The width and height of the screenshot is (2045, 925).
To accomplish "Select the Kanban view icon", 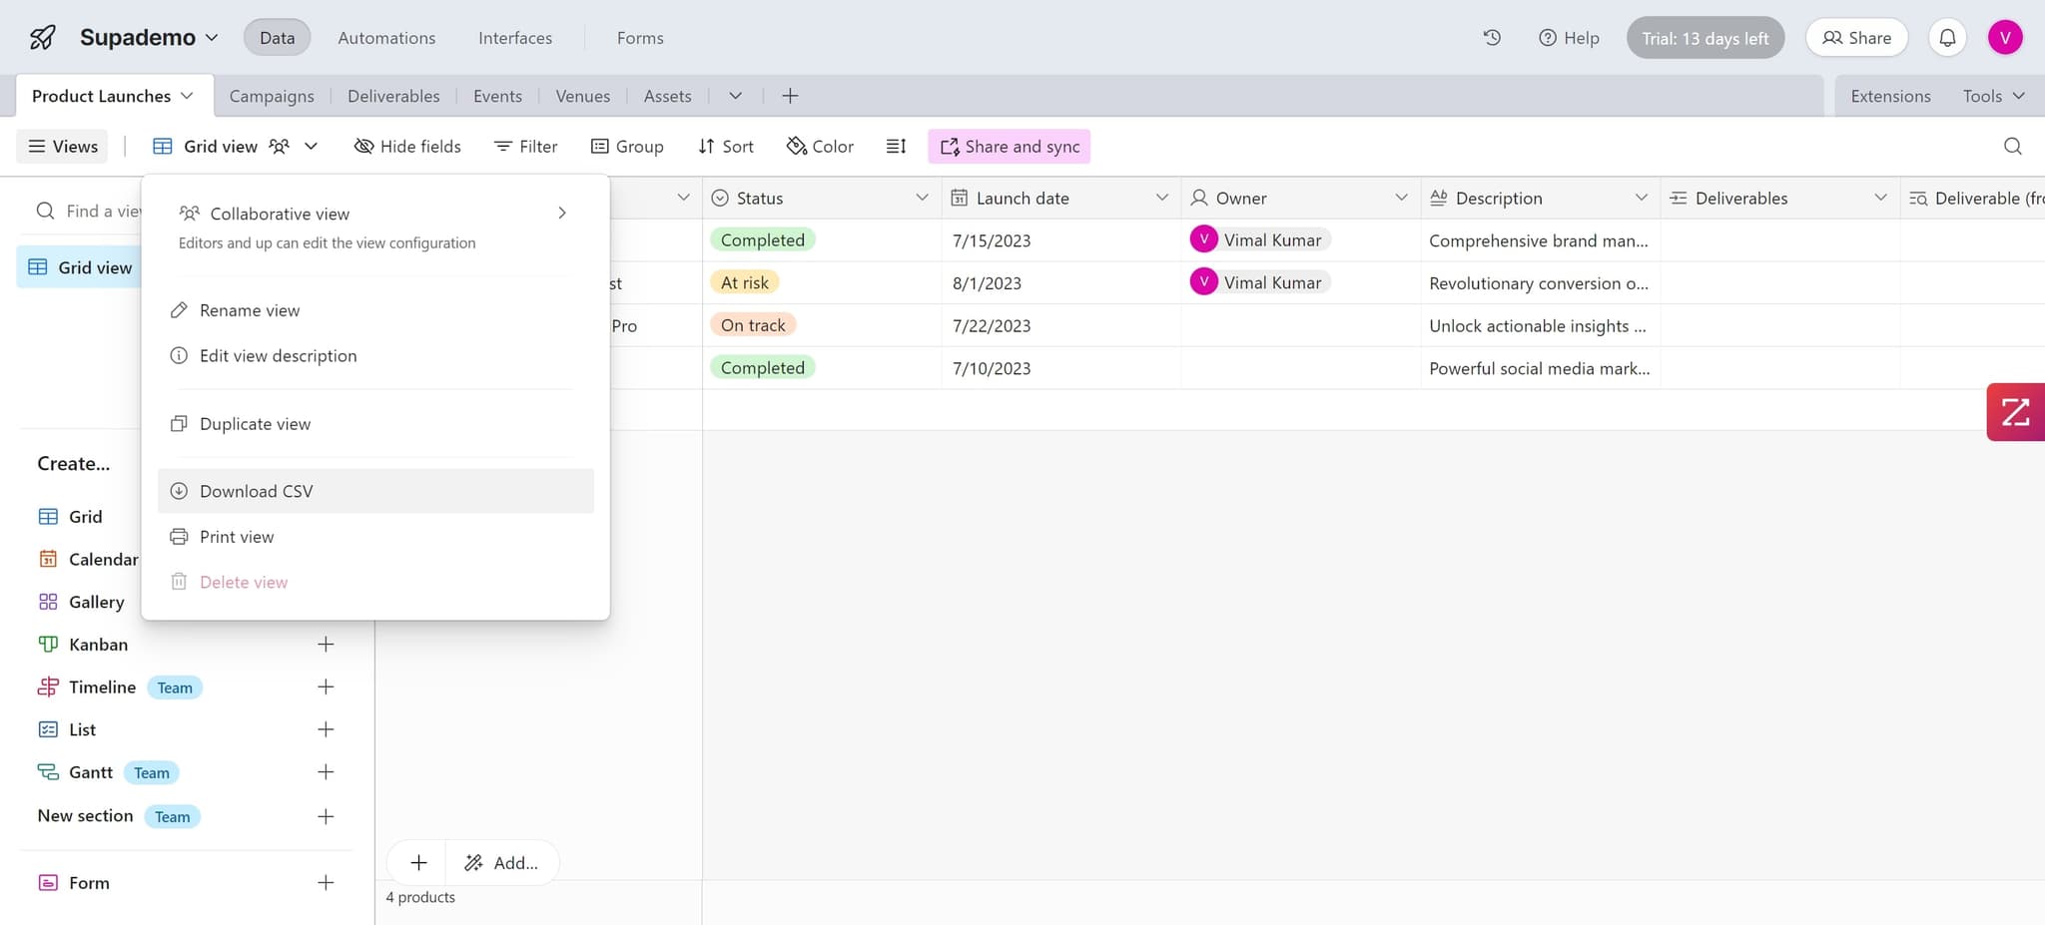I will pos(49,644).
